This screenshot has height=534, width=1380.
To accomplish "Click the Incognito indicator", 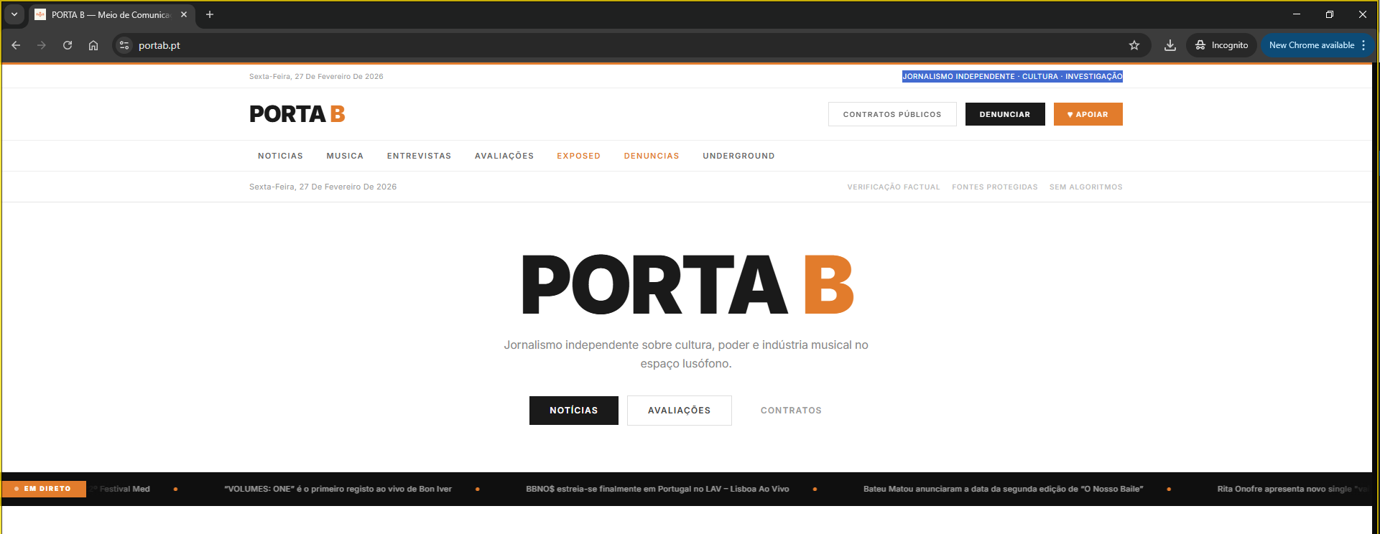I will point(1221,45).
